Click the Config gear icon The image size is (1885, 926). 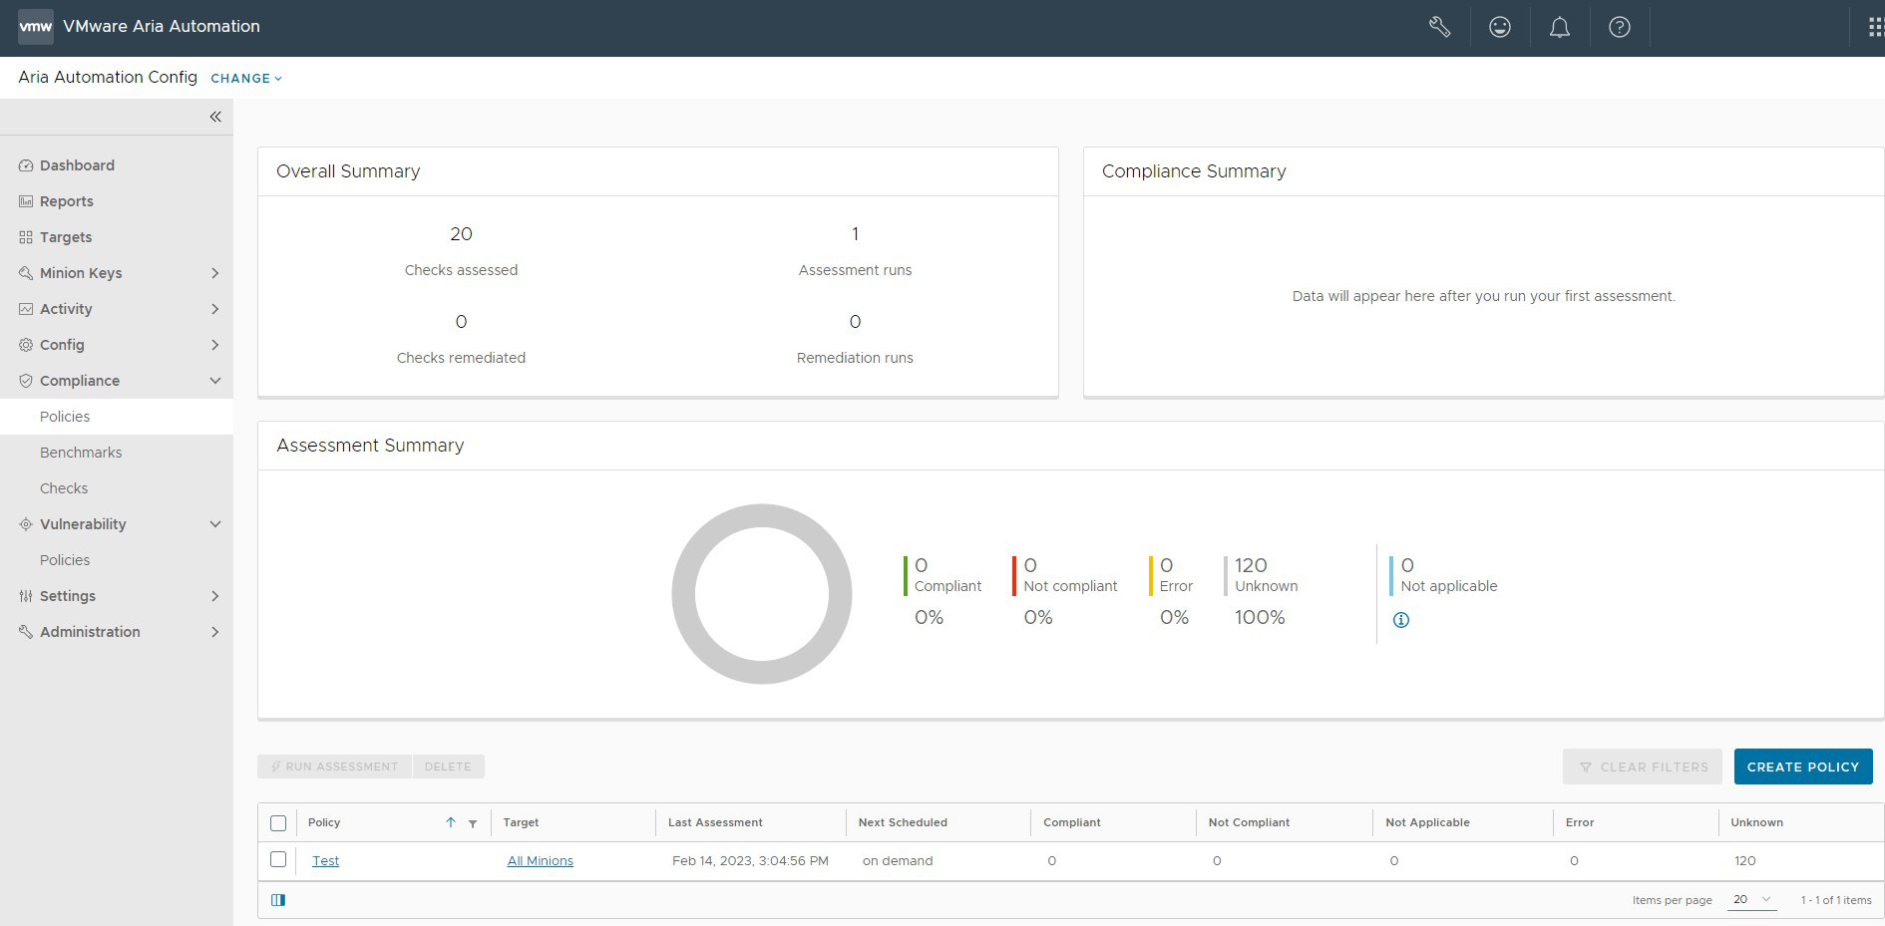[x=26, y=345]
